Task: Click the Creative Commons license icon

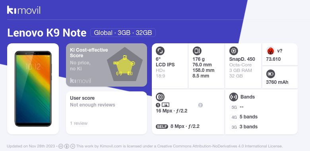Action: click(x=61, y=146)
